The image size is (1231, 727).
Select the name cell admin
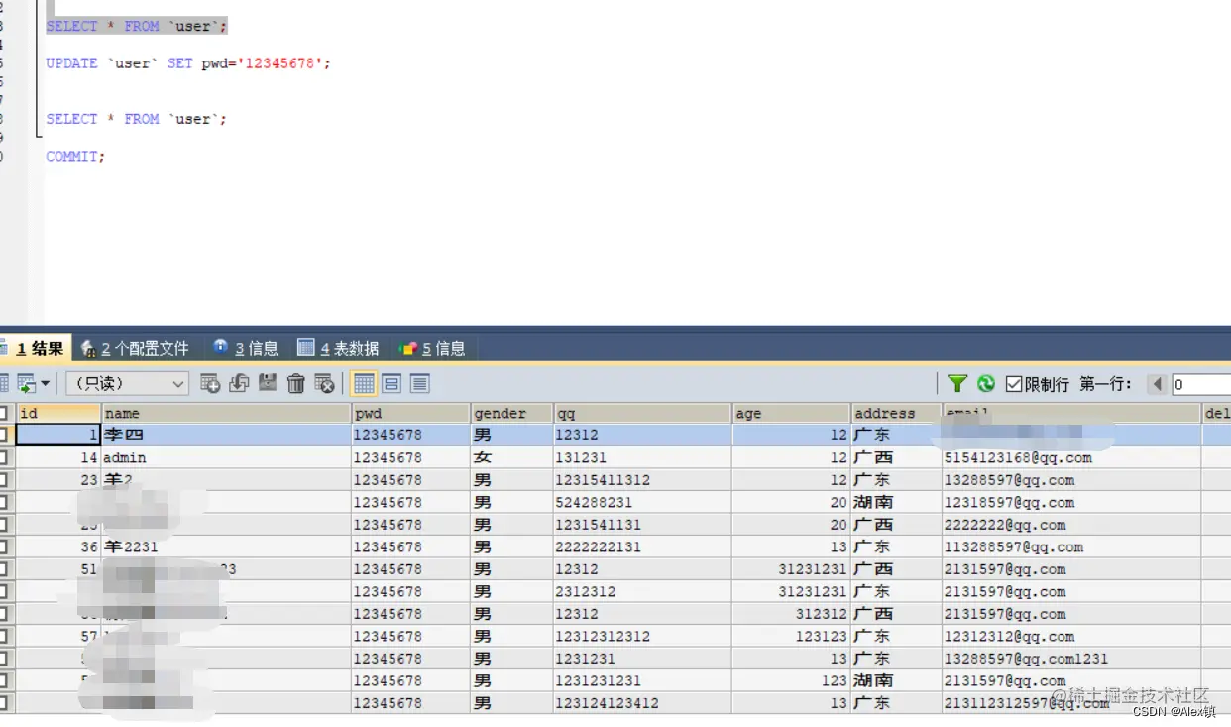(x=226, y=457)
